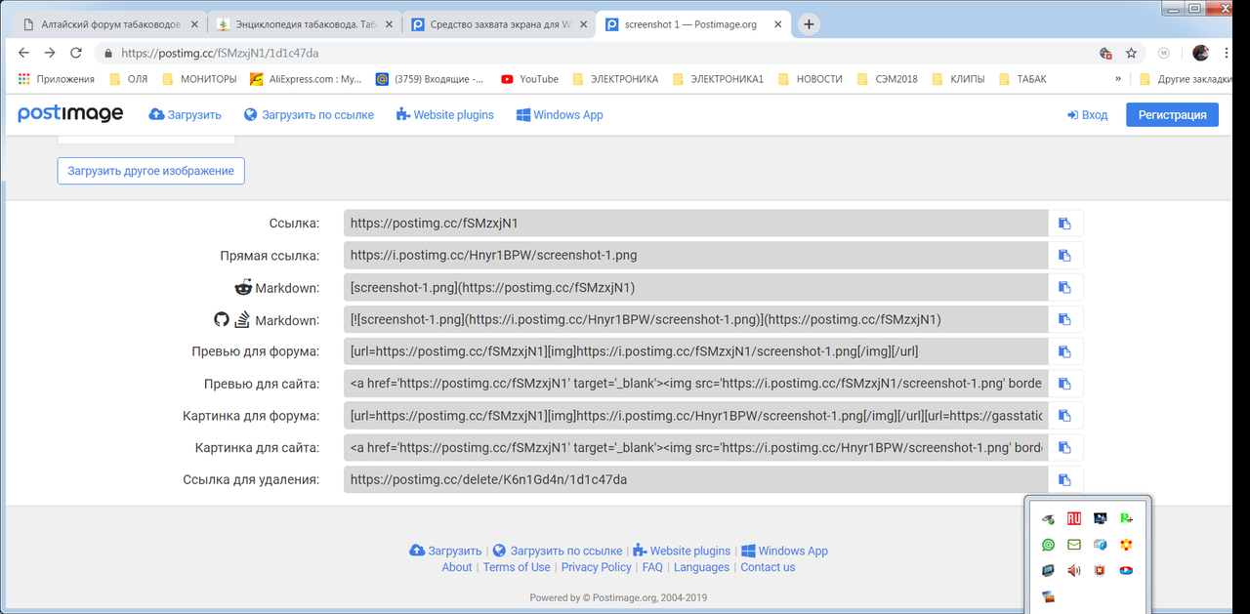Show hidden bookmarks with the chevron
Screen dimensions: 1250x614
(x=1118, y=79)
